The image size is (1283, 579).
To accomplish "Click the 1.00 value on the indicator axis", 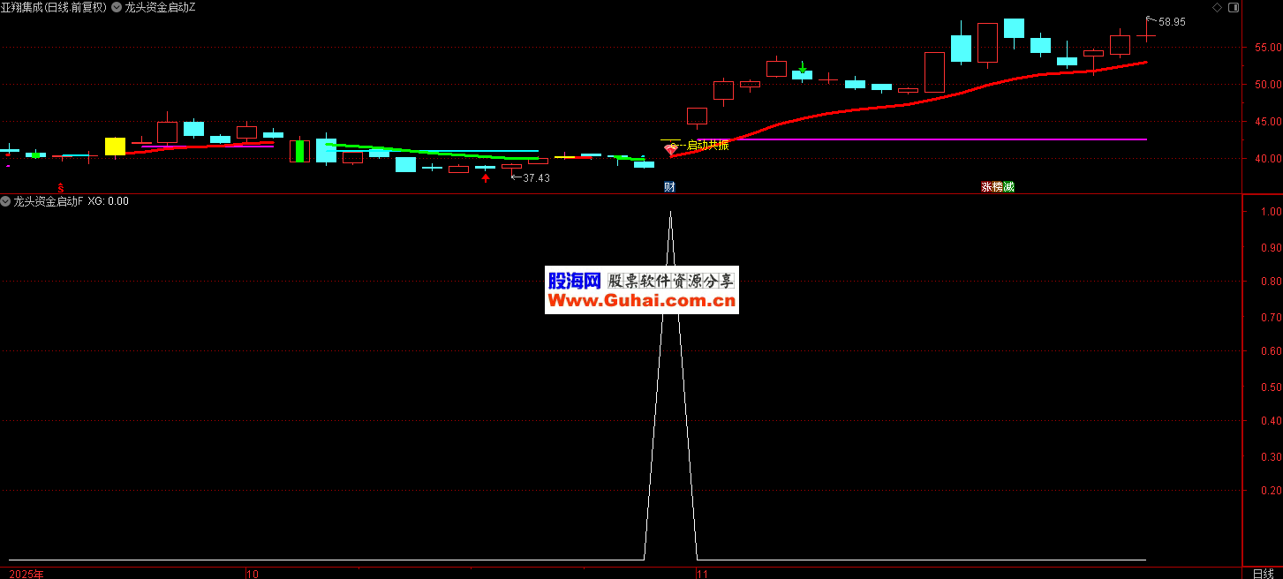I will click(1270, 212).
